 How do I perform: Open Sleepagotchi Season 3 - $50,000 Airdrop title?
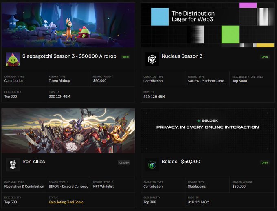[69, 56]
